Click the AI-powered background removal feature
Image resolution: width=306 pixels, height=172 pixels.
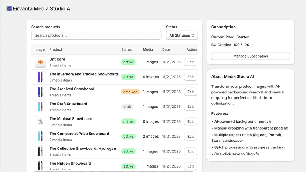point(241,121)
